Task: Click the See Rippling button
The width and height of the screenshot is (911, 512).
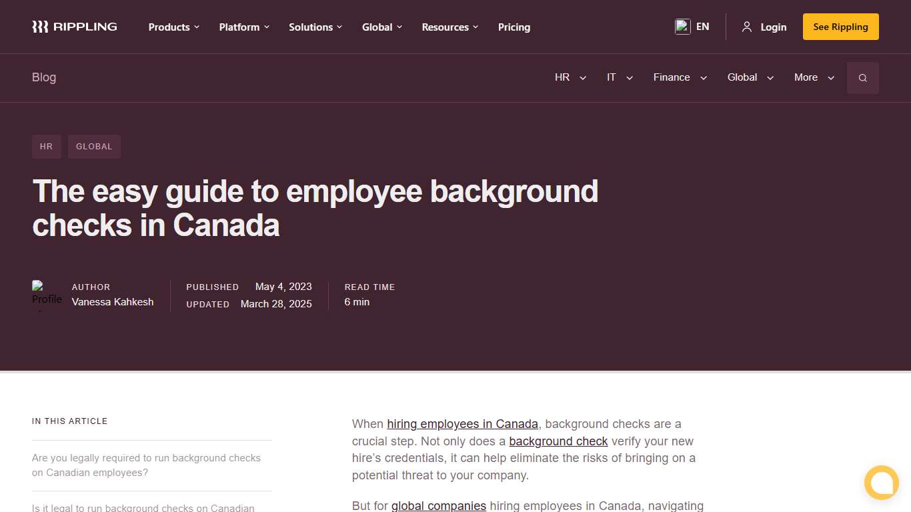Action: [840, 27]
